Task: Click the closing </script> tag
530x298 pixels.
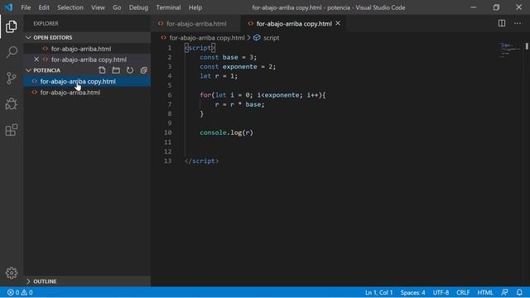Action: pyautogui.click(x=202, y=161)
